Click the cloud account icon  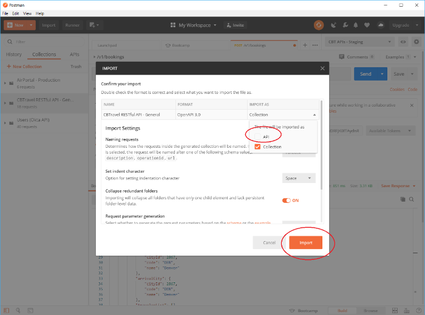tap(381, 25)
